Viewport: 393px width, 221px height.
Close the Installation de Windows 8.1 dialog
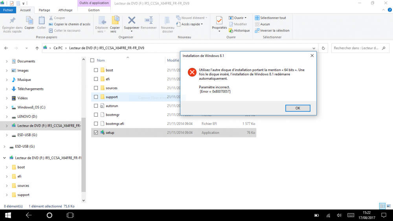click(x=312, y=56)
